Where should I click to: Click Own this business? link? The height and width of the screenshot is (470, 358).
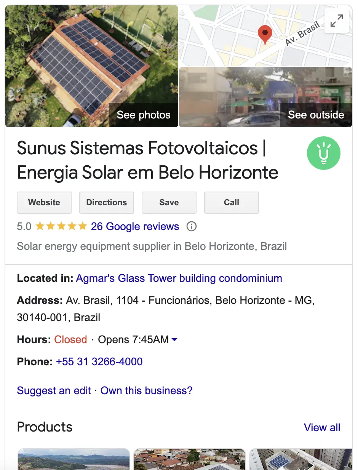(147, 390)
